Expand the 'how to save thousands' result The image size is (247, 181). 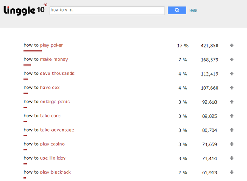[x=232, y=74]
